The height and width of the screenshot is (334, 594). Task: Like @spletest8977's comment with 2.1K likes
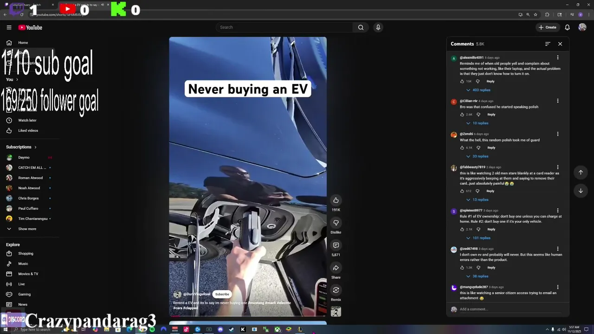(x=462, y=229)
